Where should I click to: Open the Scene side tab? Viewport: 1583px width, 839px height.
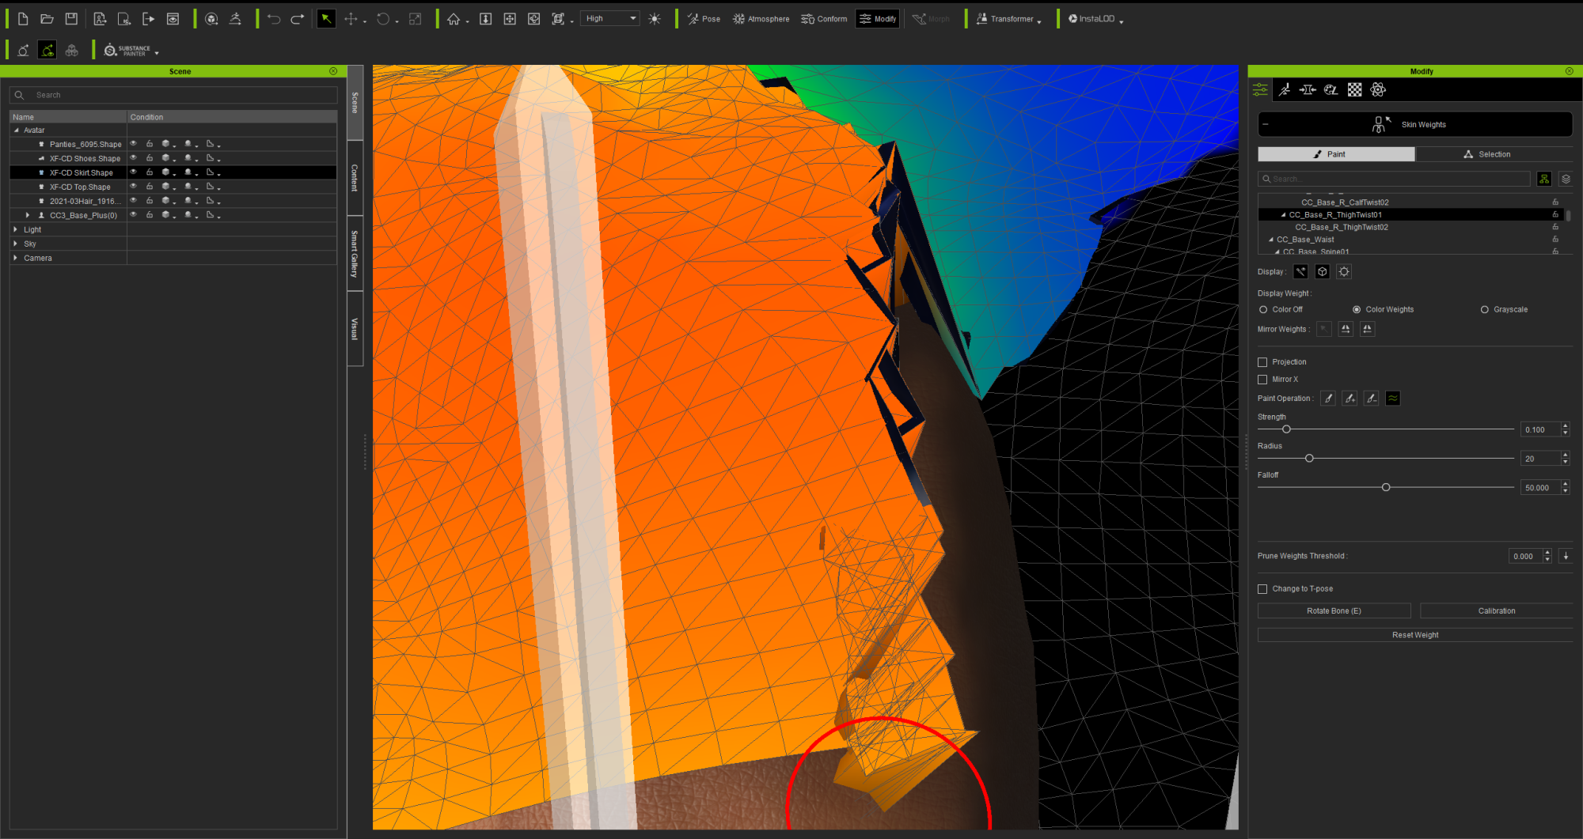pyautogui.click(x=355, y=103)
